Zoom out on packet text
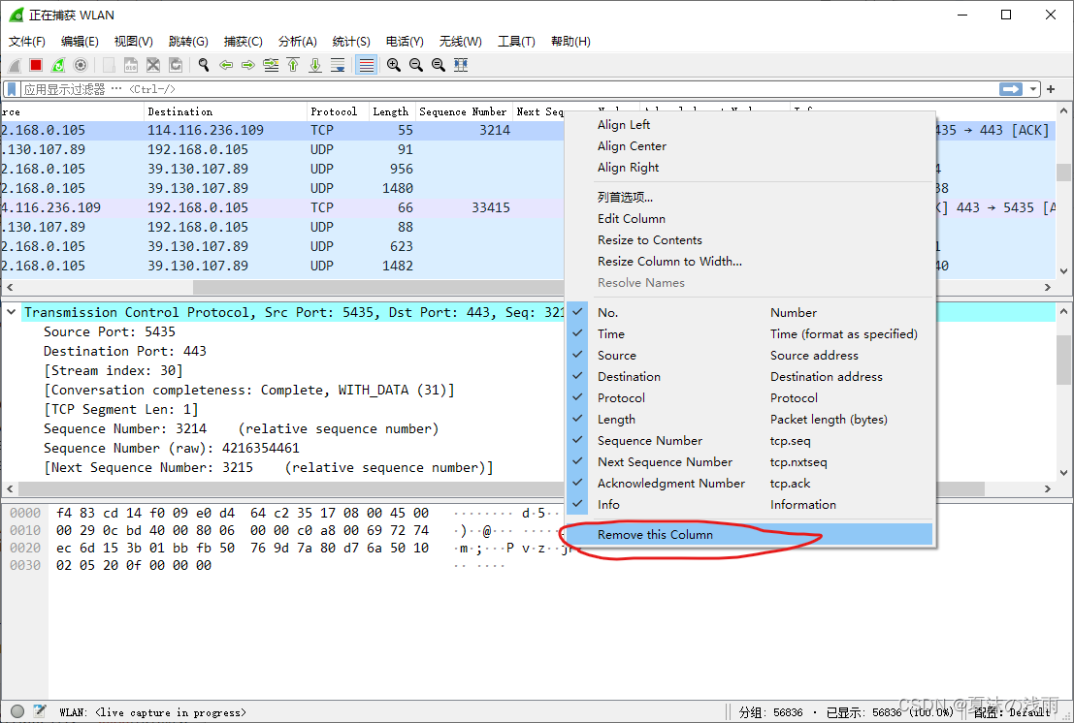Image resolution: width=1074 pixels, height=723 pixels. click(416, 65)
